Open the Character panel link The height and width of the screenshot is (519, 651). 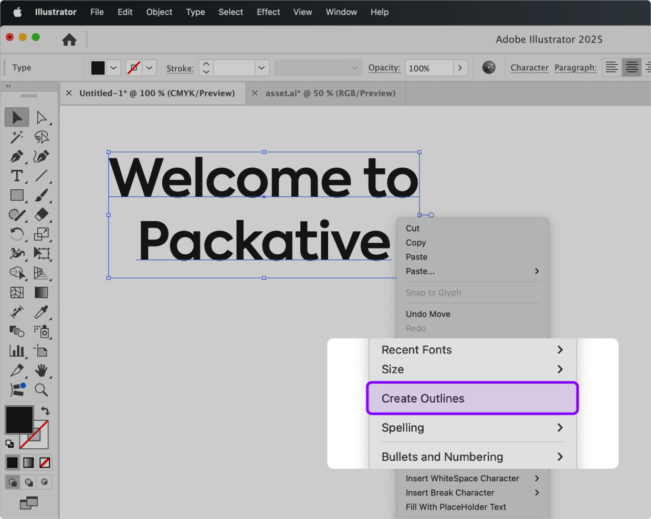[x=529, y=68]
